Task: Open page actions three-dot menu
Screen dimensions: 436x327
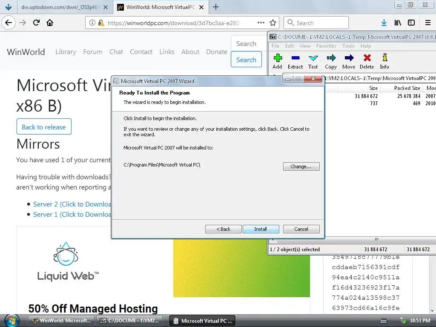Action: tap(261, 23)
